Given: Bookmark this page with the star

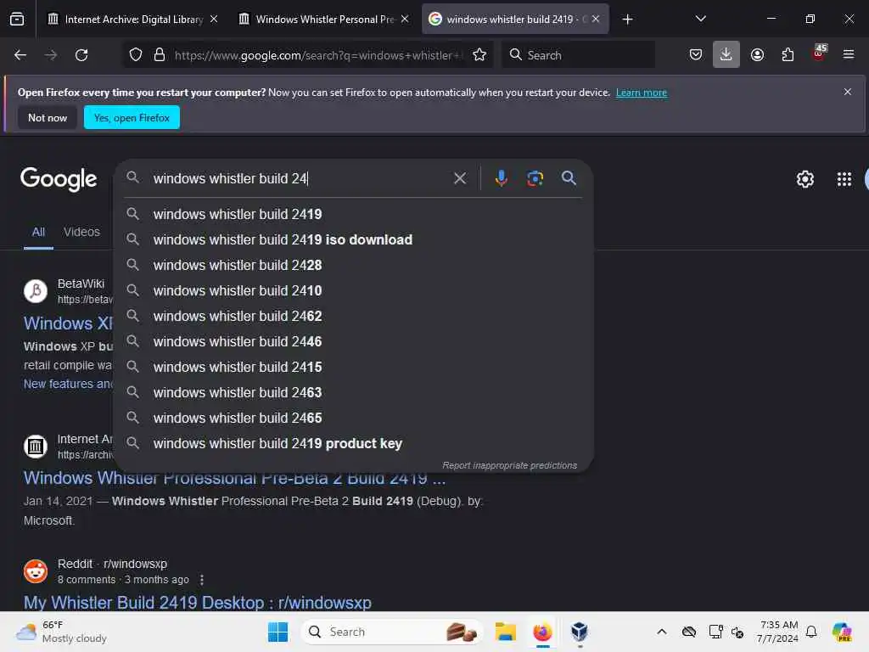Looking at the screenshot, I should tap(479, 55).
